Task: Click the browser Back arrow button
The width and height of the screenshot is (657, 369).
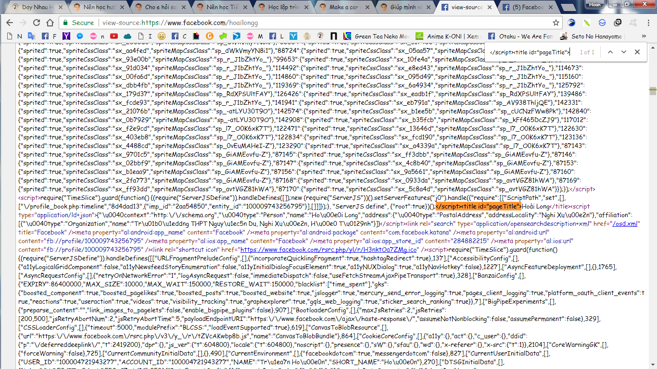Action: (9, 23)
